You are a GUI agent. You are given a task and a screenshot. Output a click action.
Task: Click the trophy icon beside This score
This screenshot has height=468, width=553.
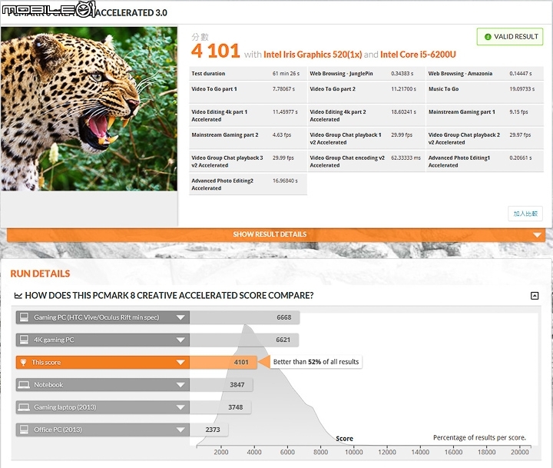click(x=23, y=363)
